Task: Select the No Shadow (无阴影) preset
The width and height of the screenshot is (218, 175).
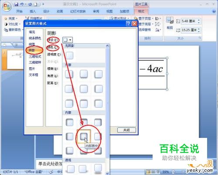Action: click(x=70, y=55)
